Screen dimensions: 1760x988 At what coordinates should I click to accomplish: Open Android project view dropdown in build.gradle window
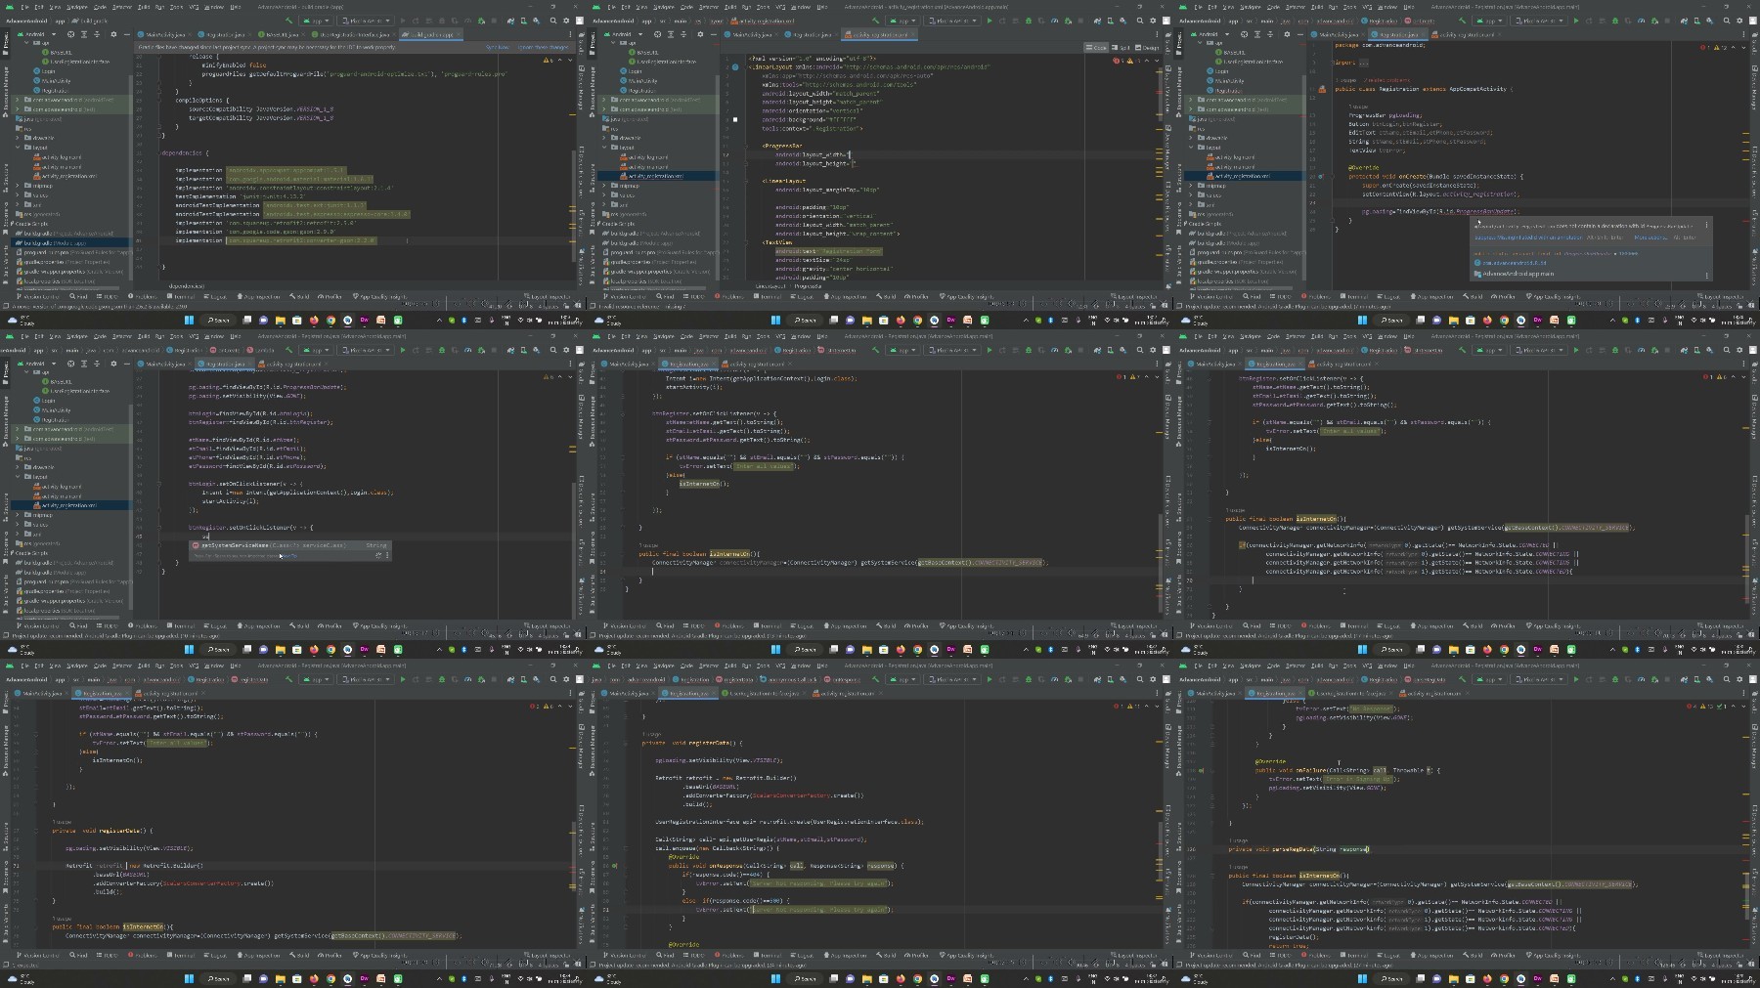point(39,34)
